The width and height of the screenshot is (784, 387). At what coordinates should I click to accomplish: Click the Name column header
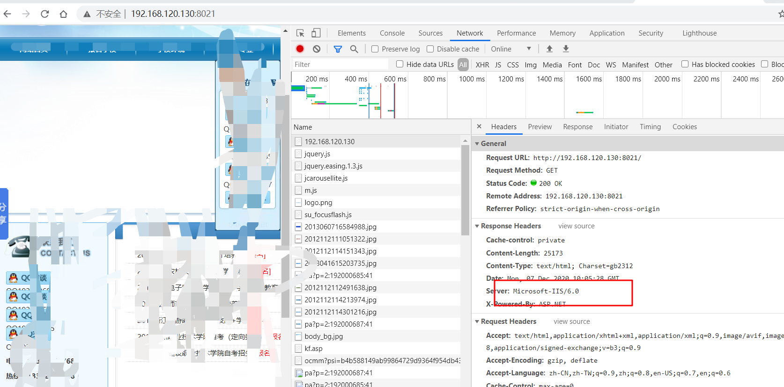coord(303,127)
